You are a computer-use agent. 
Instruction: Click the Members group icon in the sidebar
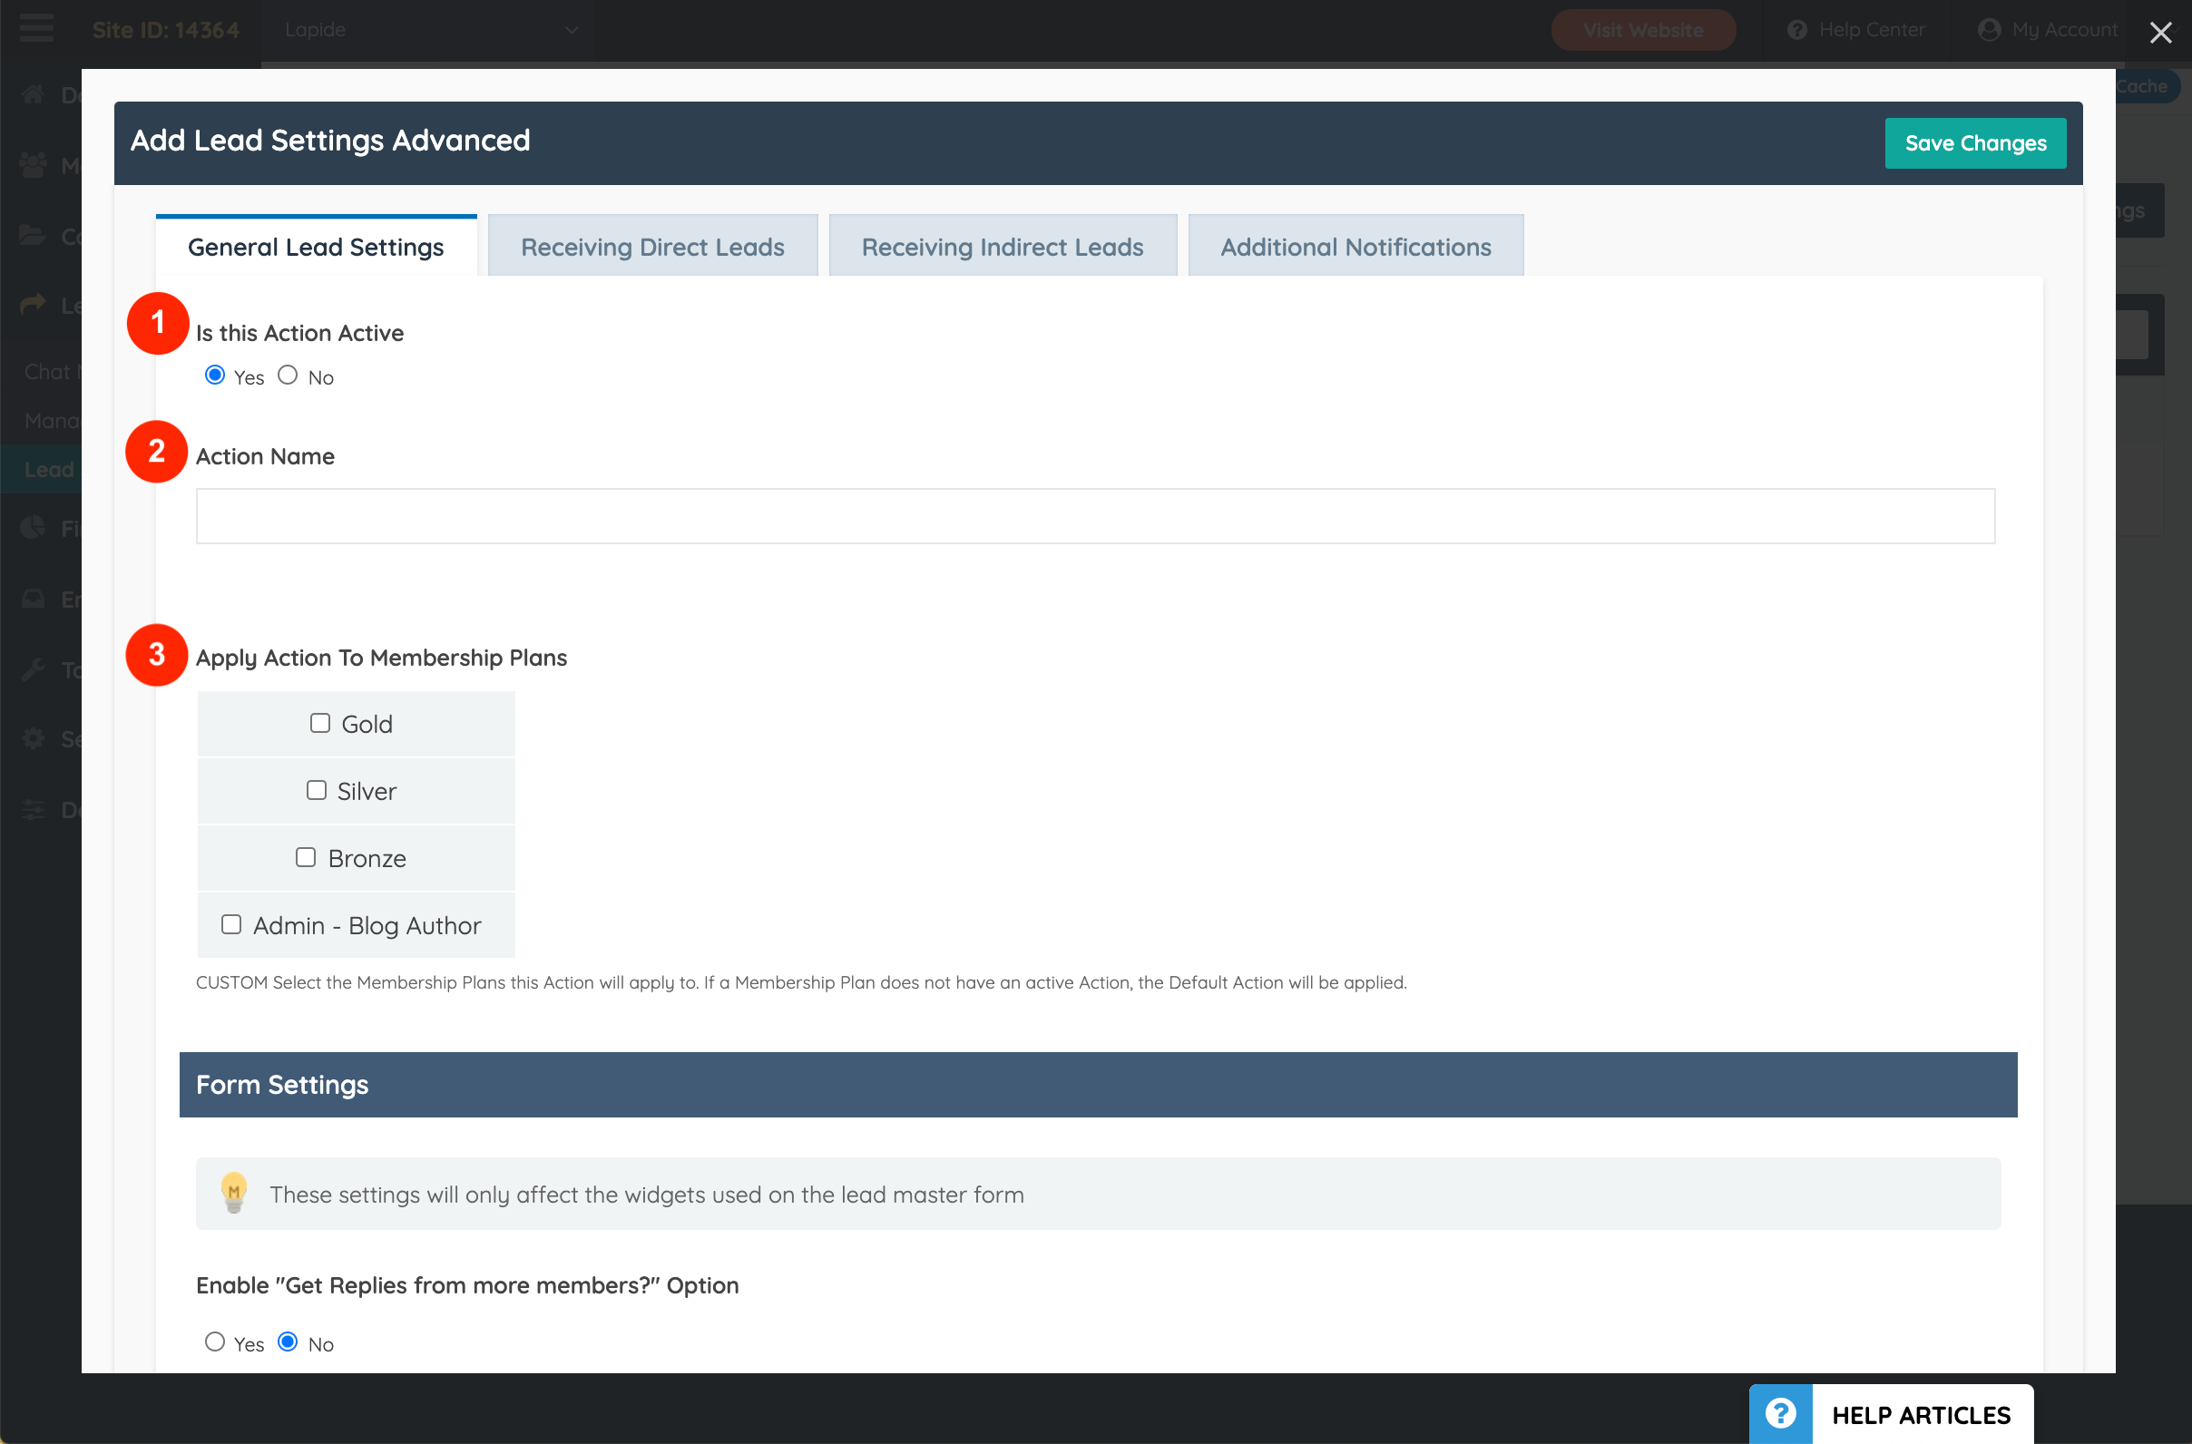point(34,165)
